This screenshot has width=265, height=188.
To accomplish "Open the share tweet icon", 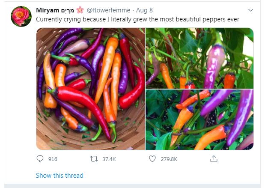I will coord(213,159).
